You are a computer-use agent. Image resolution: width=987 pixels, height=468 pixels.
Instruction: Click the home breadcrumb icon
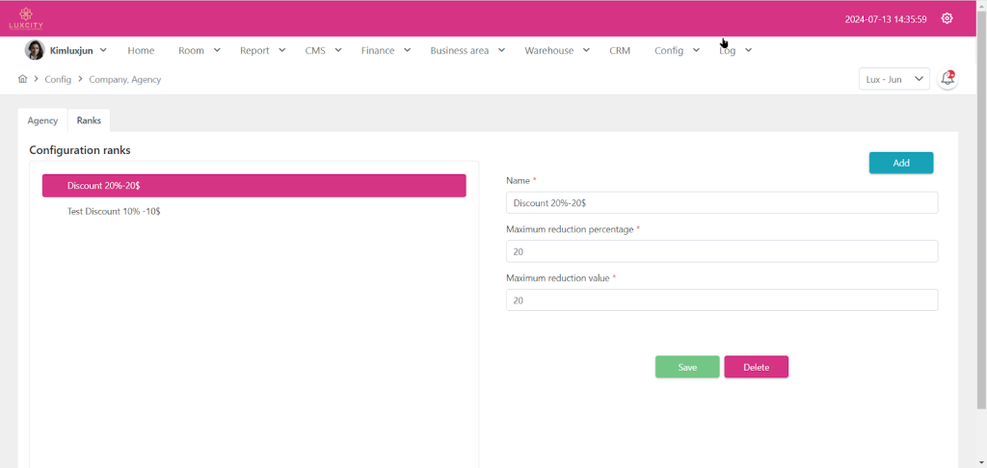tap(22, 79)
